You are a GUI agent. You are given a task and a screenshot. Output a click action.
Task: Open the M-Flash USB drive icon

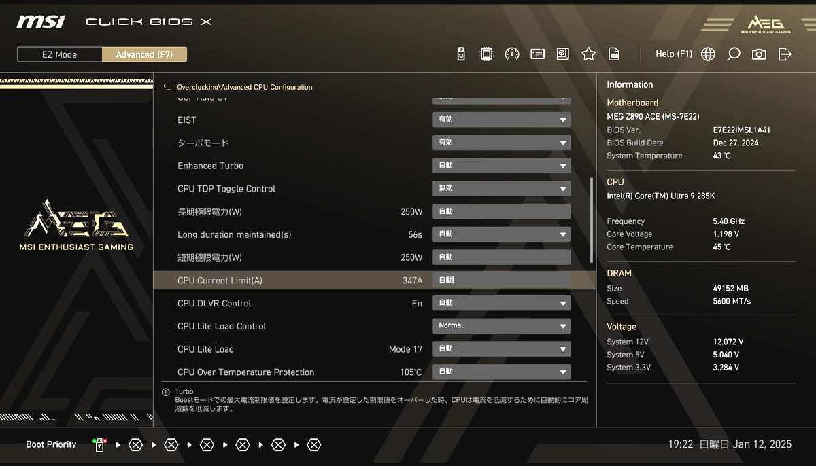(x=461, y=54)
